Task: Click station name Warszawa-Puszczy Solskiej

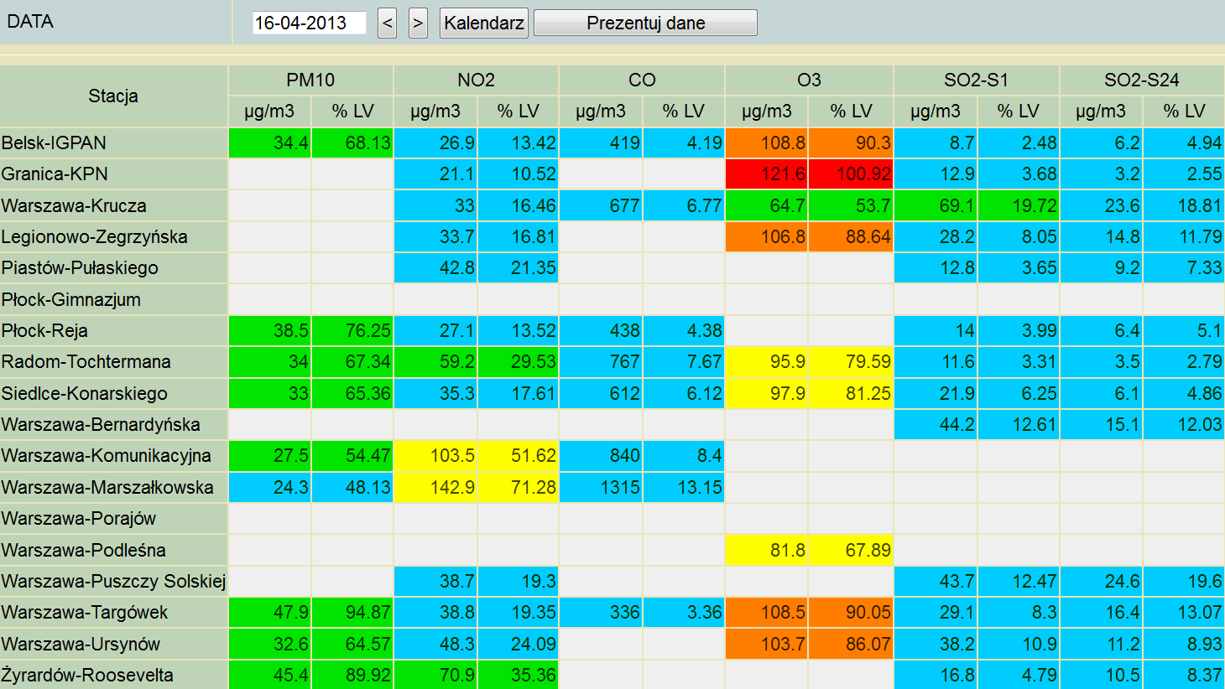Action: point(113,581)
